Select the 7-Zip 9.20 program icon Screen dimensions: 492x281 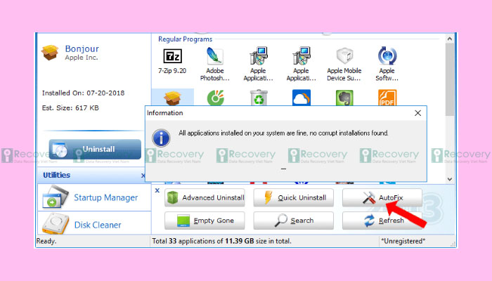click(x=172, y=56)
